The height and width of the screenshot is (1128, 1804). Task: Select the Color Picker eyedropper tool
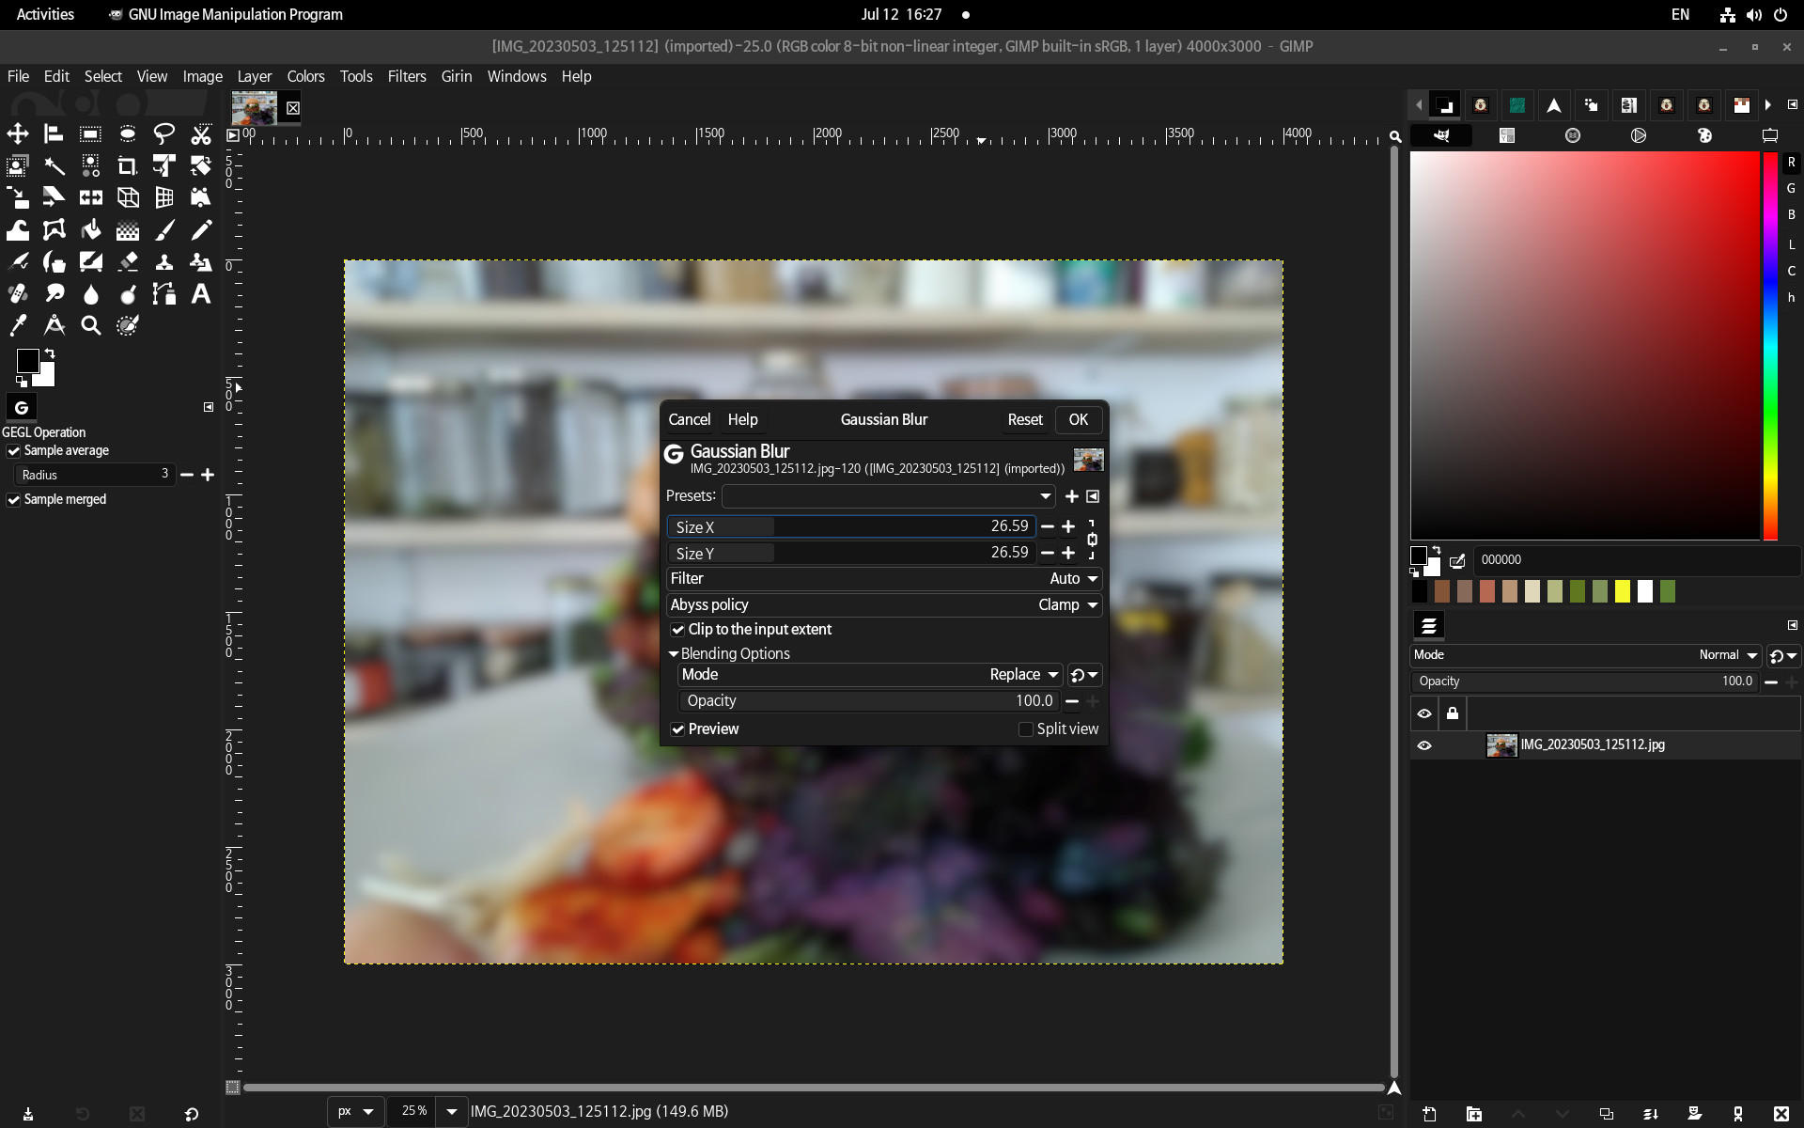coord(18,326)
